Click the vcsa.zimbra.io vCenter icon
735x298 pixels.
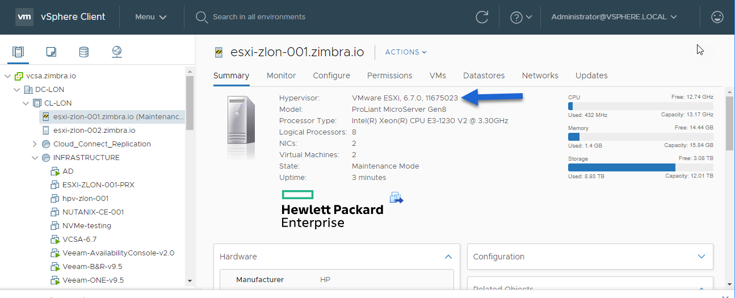[x=19, y=76]
